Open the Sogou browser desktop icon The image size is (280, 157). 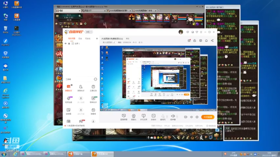tap(6, 118)
